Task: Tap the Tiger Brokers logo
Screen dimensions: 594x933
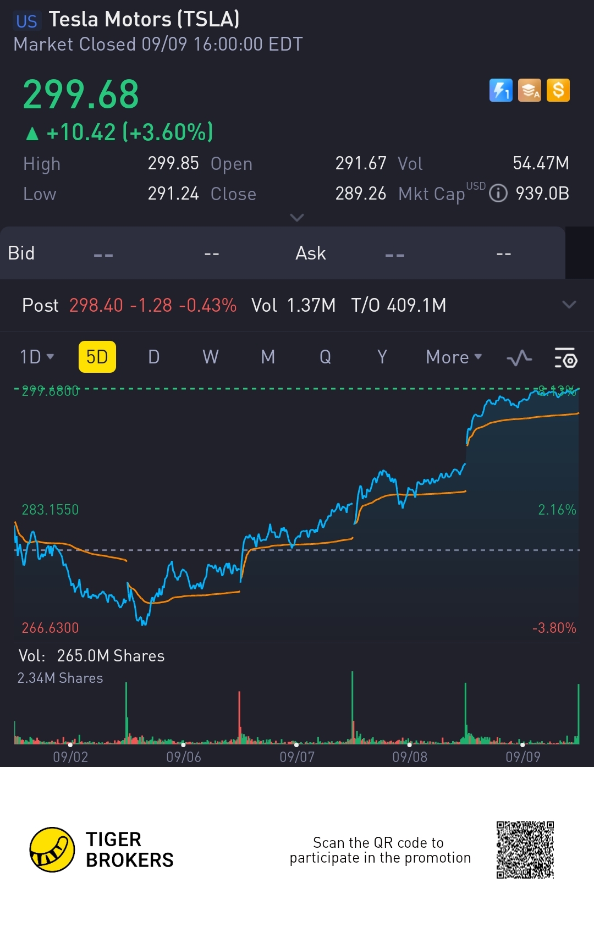Action: (x=52, y=849)
